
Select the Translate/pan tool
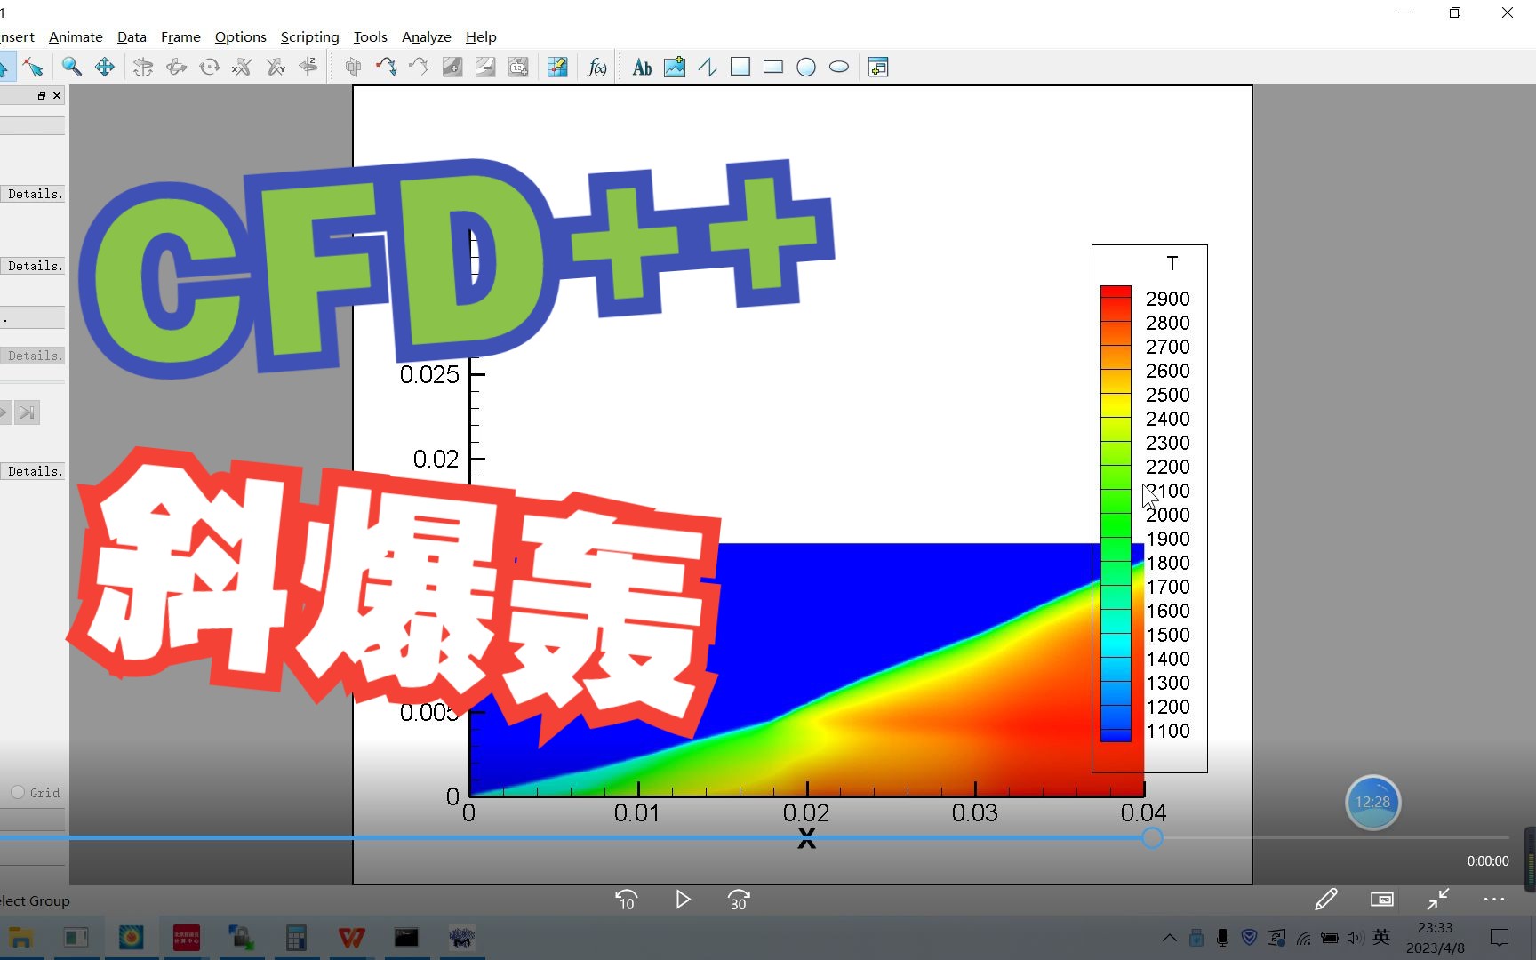105,67
